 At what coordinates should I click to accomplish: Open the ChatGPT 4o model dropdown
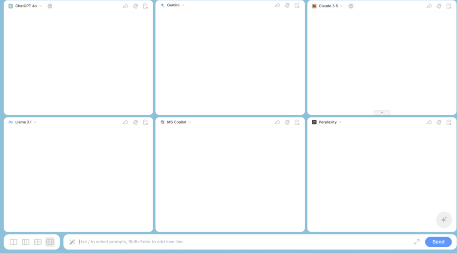[41, 6]
